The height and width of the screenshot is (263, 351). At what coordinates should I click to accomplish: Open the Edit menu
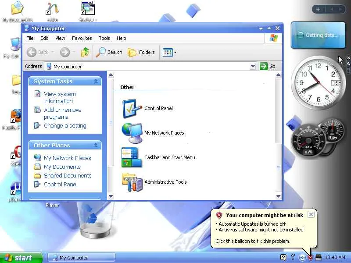(x=44, y=38)
